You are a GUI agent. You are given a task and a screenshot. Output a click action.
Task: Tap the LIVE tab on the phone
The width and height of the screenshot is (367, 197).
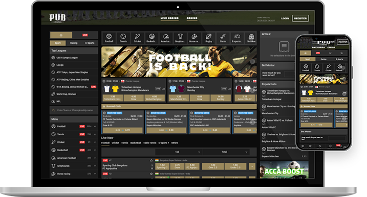point(318,53)
